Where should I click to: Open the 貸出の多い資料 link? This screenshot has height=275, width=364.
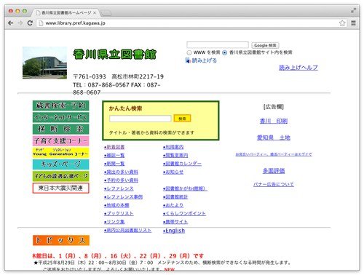click(121, 172)
